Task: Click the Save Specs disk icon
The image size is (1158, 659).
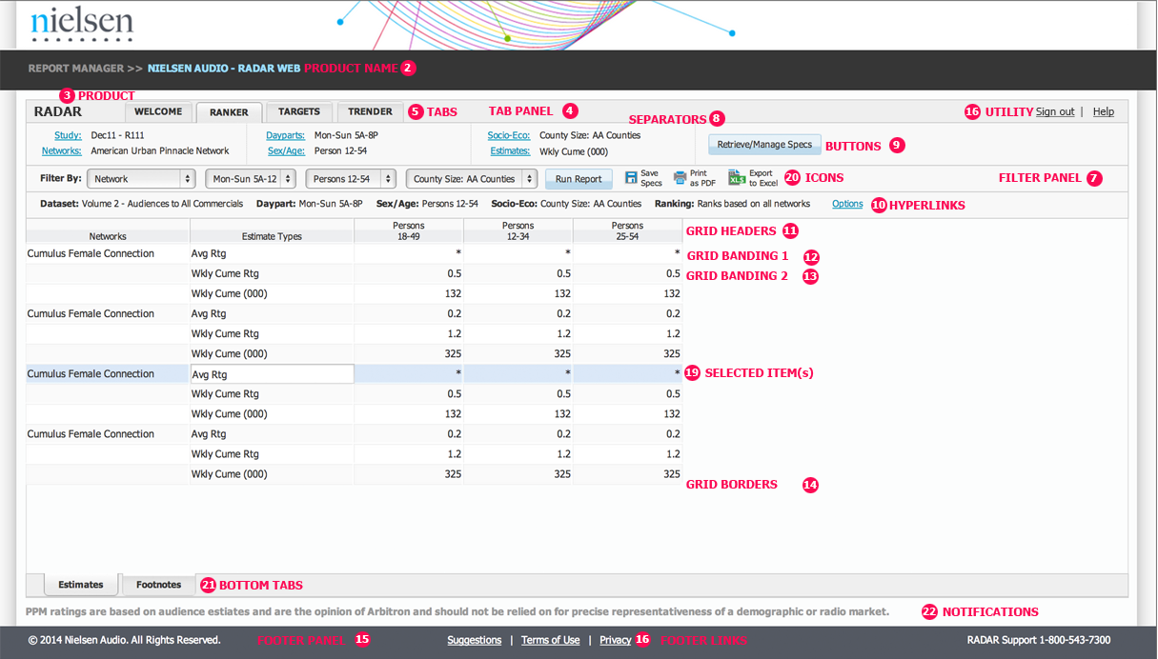Action: (x=631, y=178)
